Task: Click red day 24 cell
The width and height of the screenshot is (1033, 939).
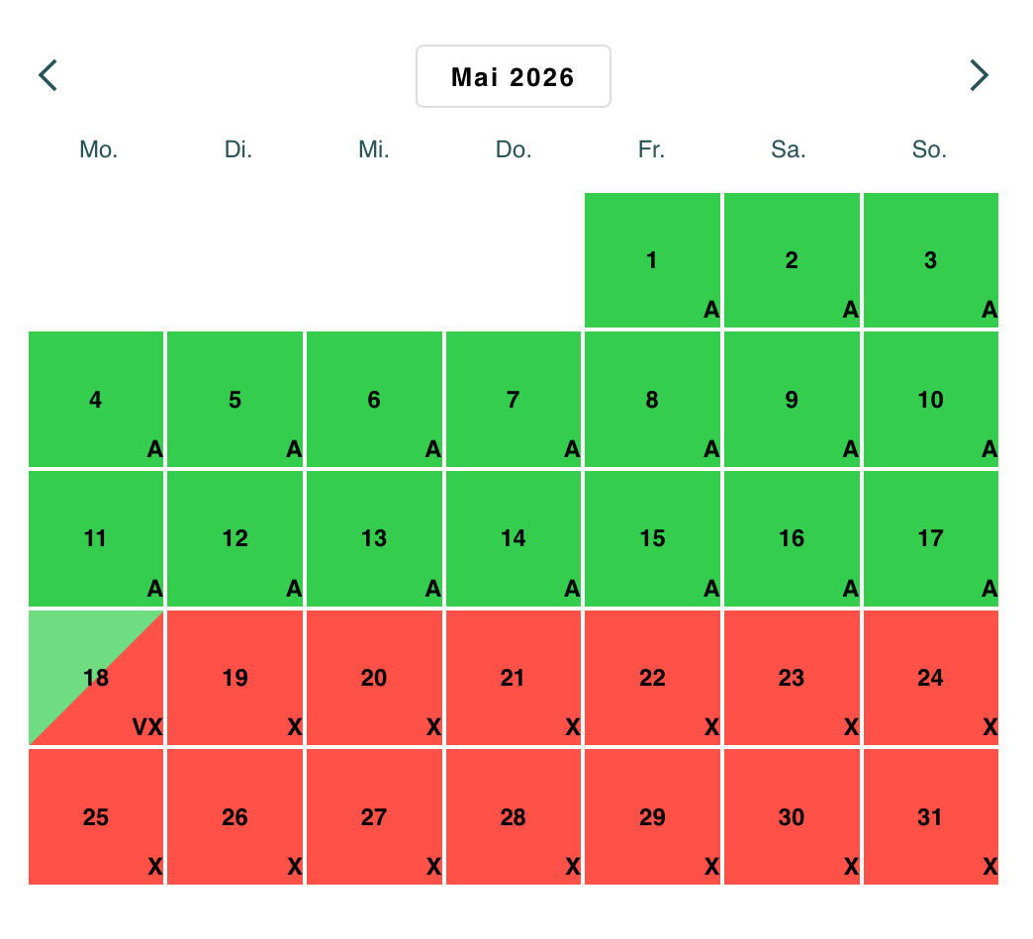Action: 930,678
